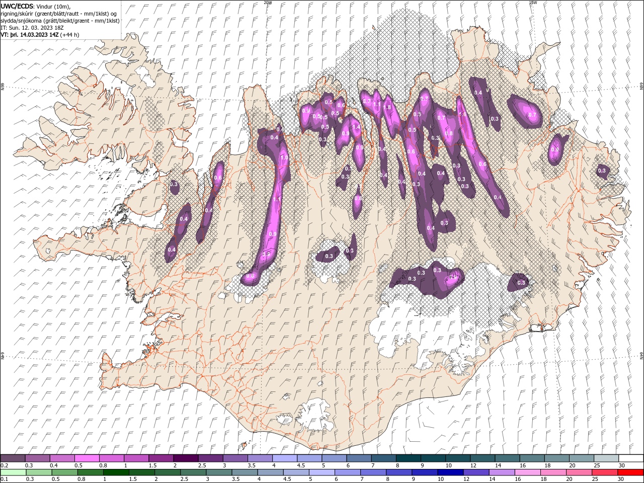Viewport: 644px width, 483px height.
Task: Click the pale gray swatch labeled 25 in upper legend
Action: 606,458
